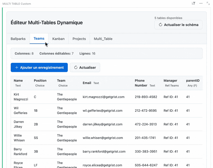Select the Projects tab

(x=79, y=39)
